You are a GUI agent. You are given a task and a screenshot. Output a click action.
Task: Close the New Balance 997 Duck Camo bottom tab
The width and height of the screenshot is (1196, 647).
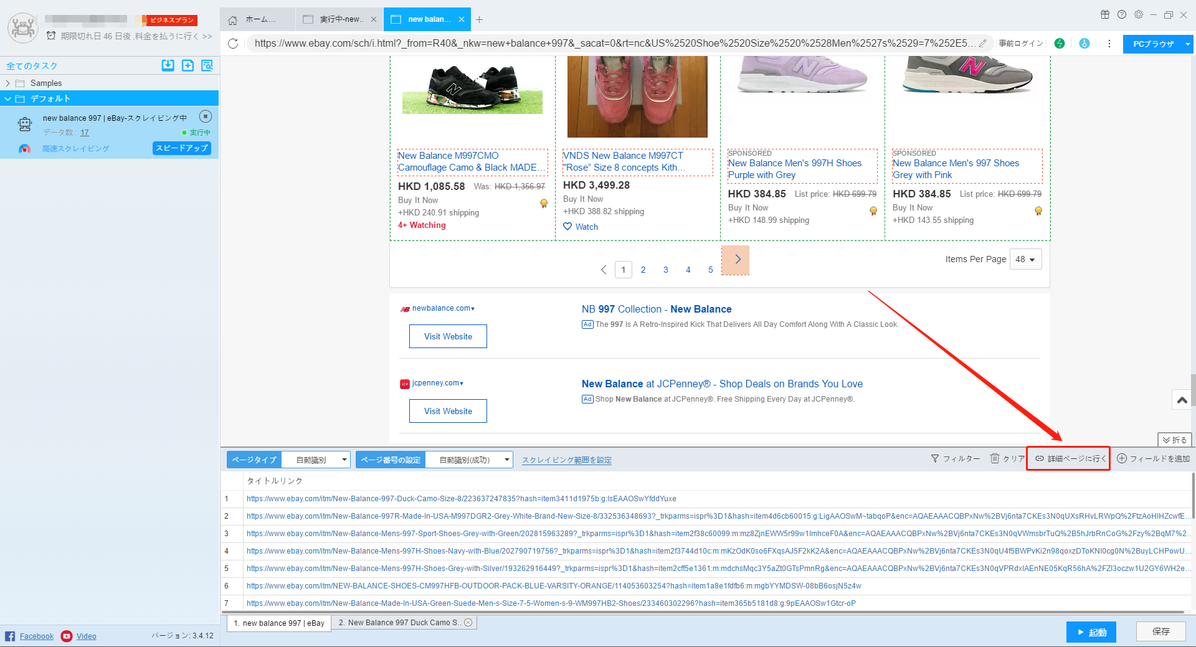click(x=468, y=622)
